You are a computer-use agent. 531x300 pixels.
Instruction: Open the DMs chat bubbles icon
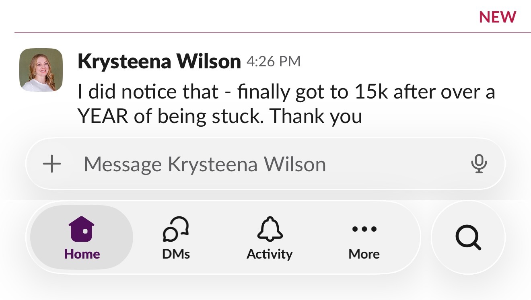(176, 229)
